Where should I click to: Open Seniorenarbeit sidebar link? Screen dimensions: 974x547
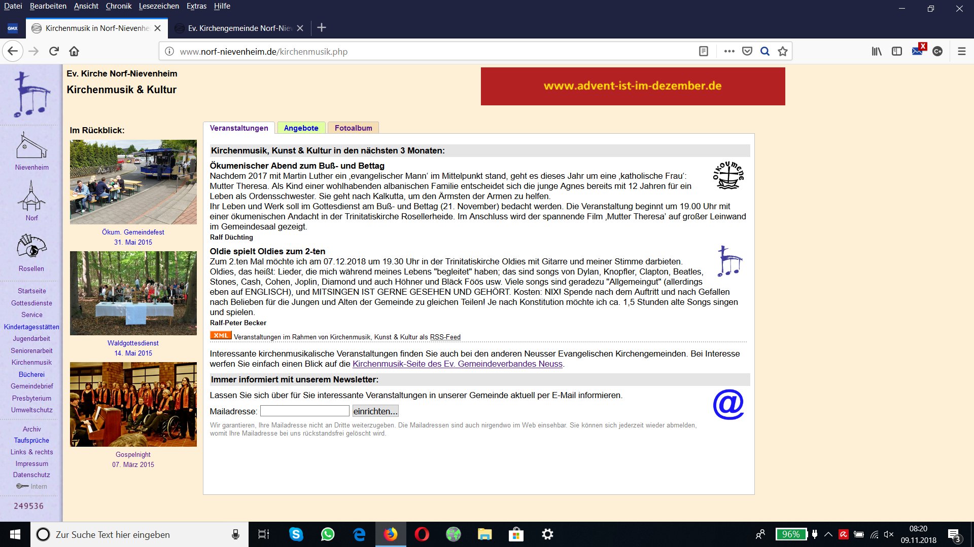click(x=31, y=350)
